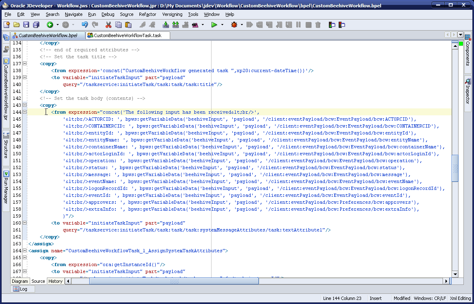Copy the selected text
474x304 pixels.
pyautogui.click(x=118, y=24)
